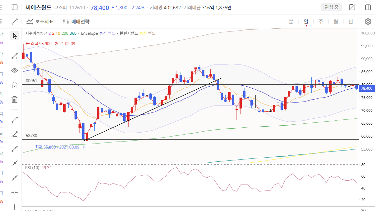Click the Envelope indicator label
375x211 pixels.
(89, 33)
